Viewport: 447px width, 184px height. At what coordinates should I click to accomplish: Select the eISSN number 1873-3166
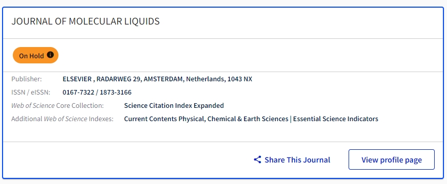point(115,93)
